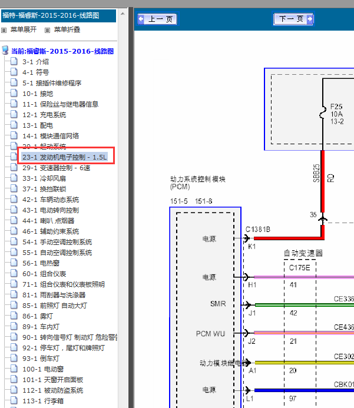This screenshot has height=408, width=354.
Task: Click page icon beside 93-1 倒车灯
Action: [x=14, y=358]
